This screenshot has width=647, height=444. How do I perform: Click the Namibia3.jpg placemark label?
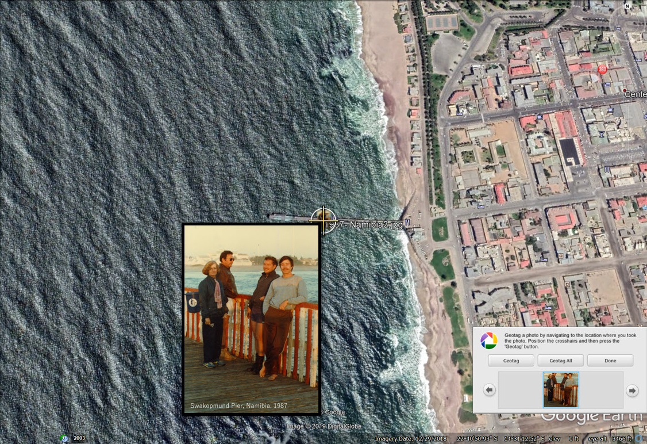pos(365,225)
